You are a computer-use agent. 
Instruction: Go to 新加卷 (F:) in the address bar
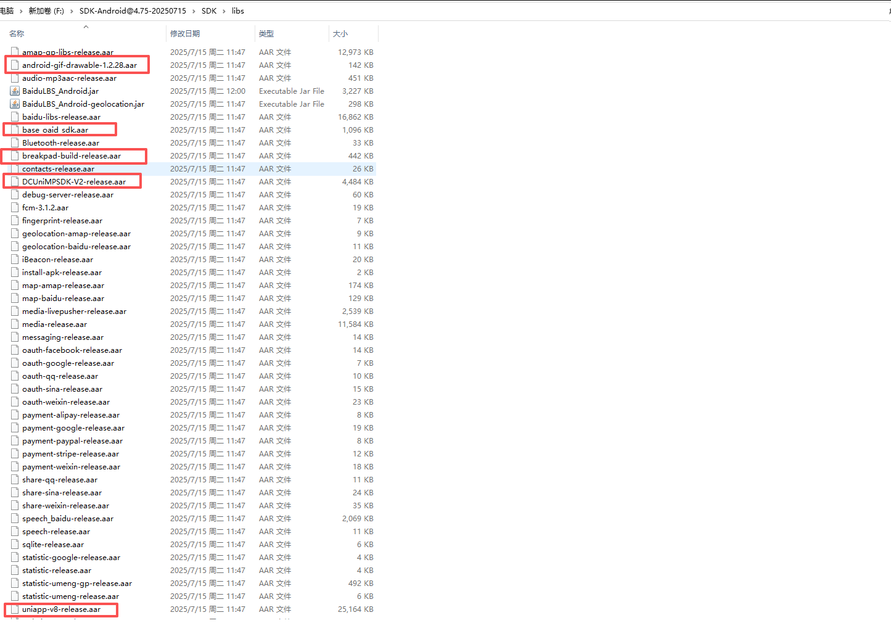pos(46,11)
